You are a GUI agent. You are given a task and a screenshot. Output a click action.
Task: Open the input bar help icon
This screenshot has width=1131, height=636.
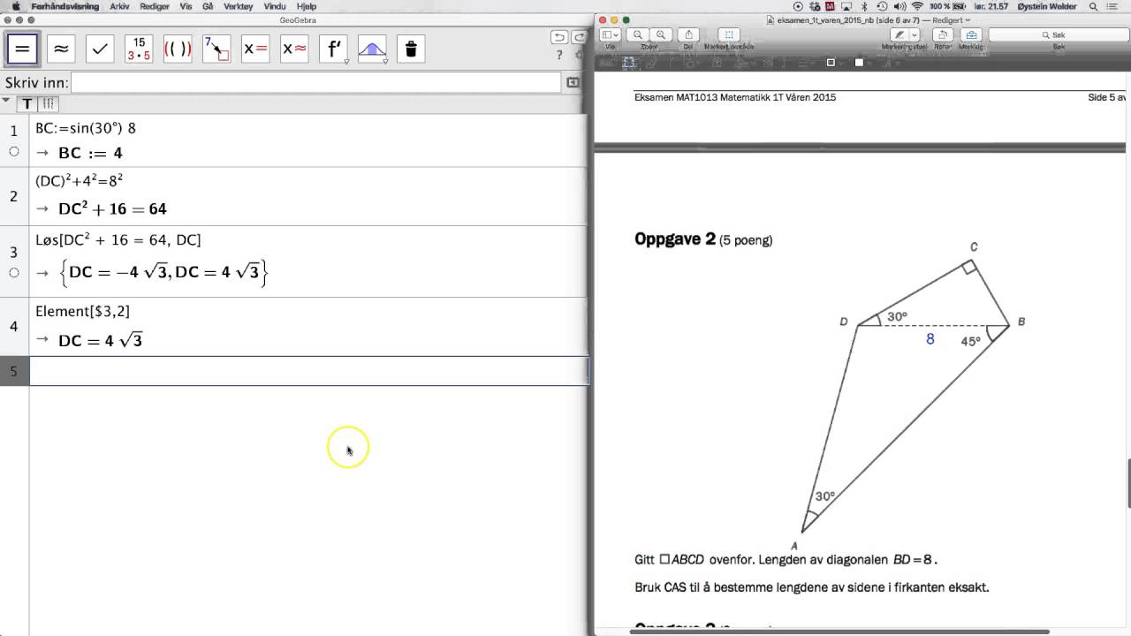[573, 82]
